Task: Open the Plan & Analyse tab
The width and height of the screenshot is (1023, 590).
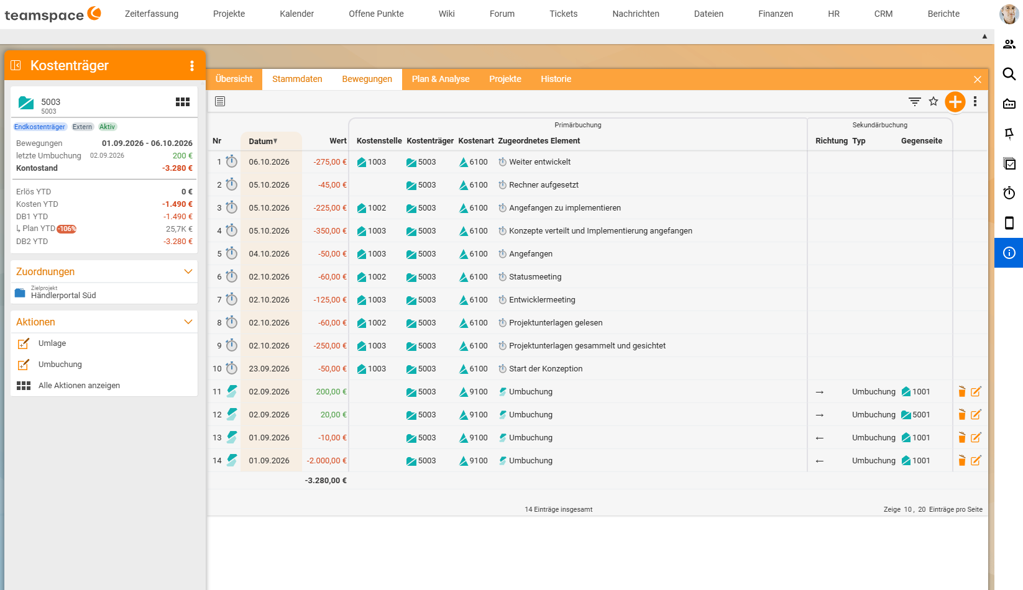Action: [441, 79]
